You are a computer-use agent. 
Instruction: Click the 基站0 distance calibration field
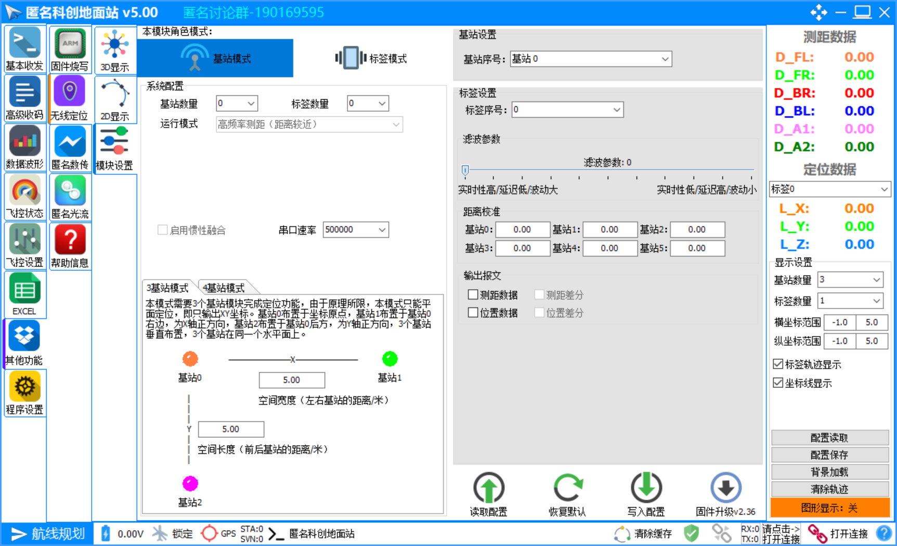[522, 229]
